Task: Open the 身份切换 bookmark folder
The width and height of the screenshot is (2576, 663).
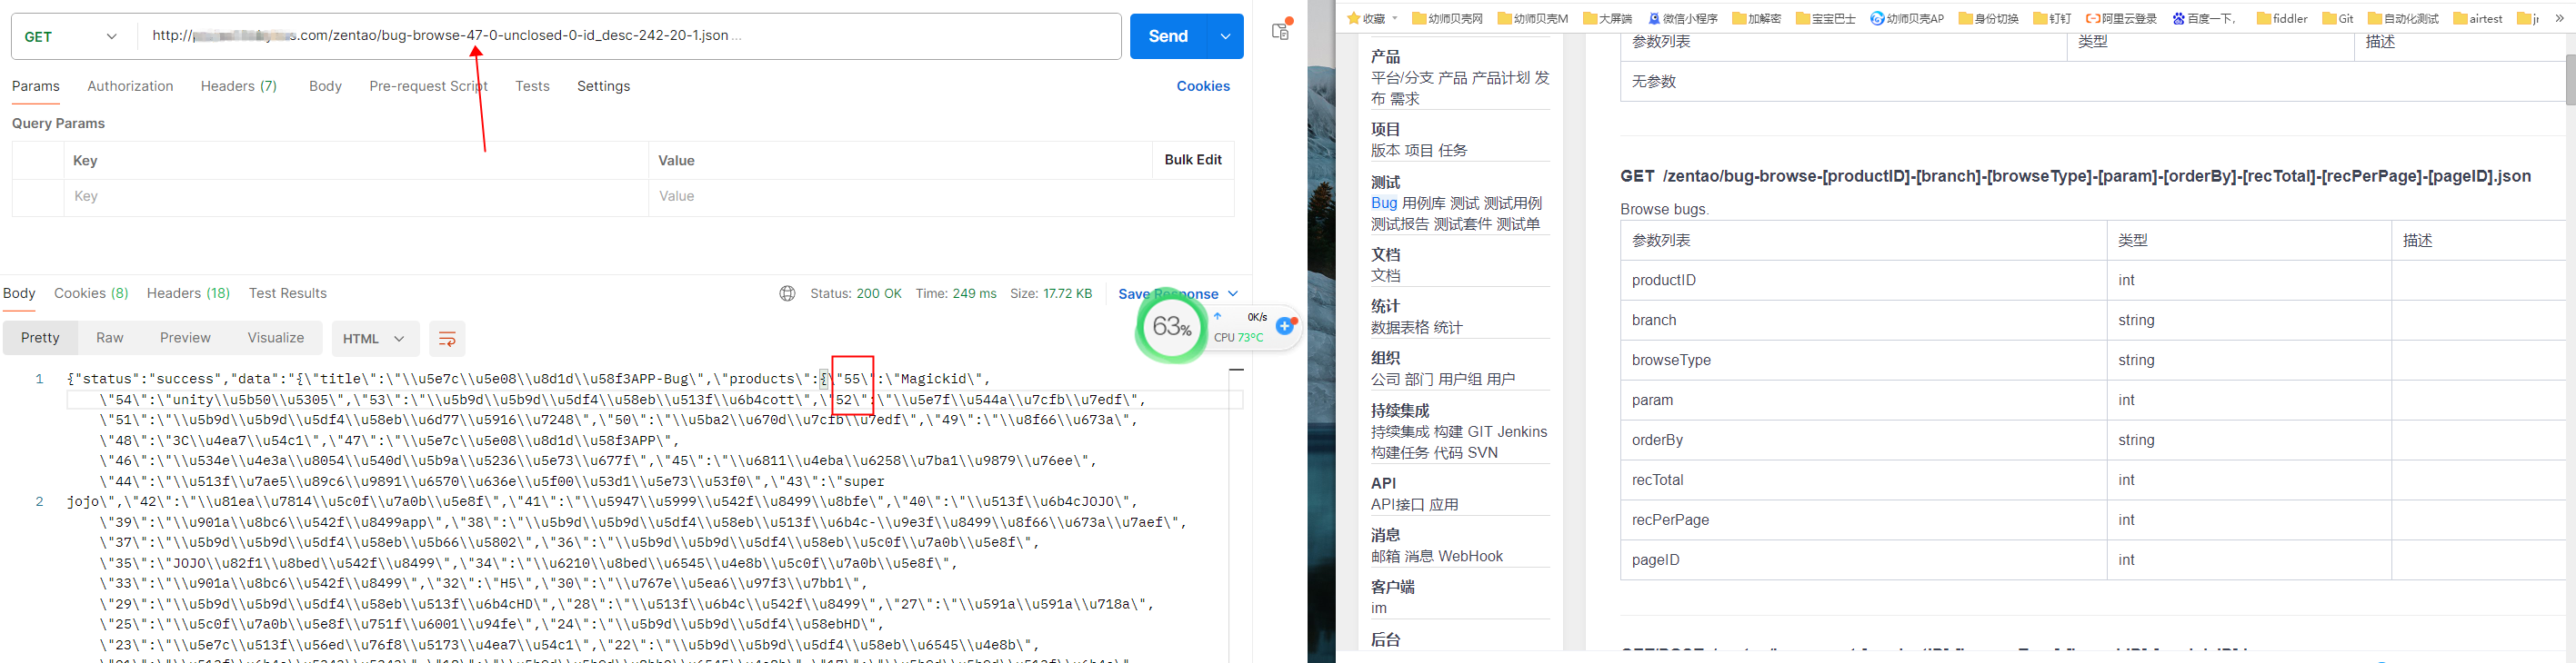Action: coord(1987,18)
